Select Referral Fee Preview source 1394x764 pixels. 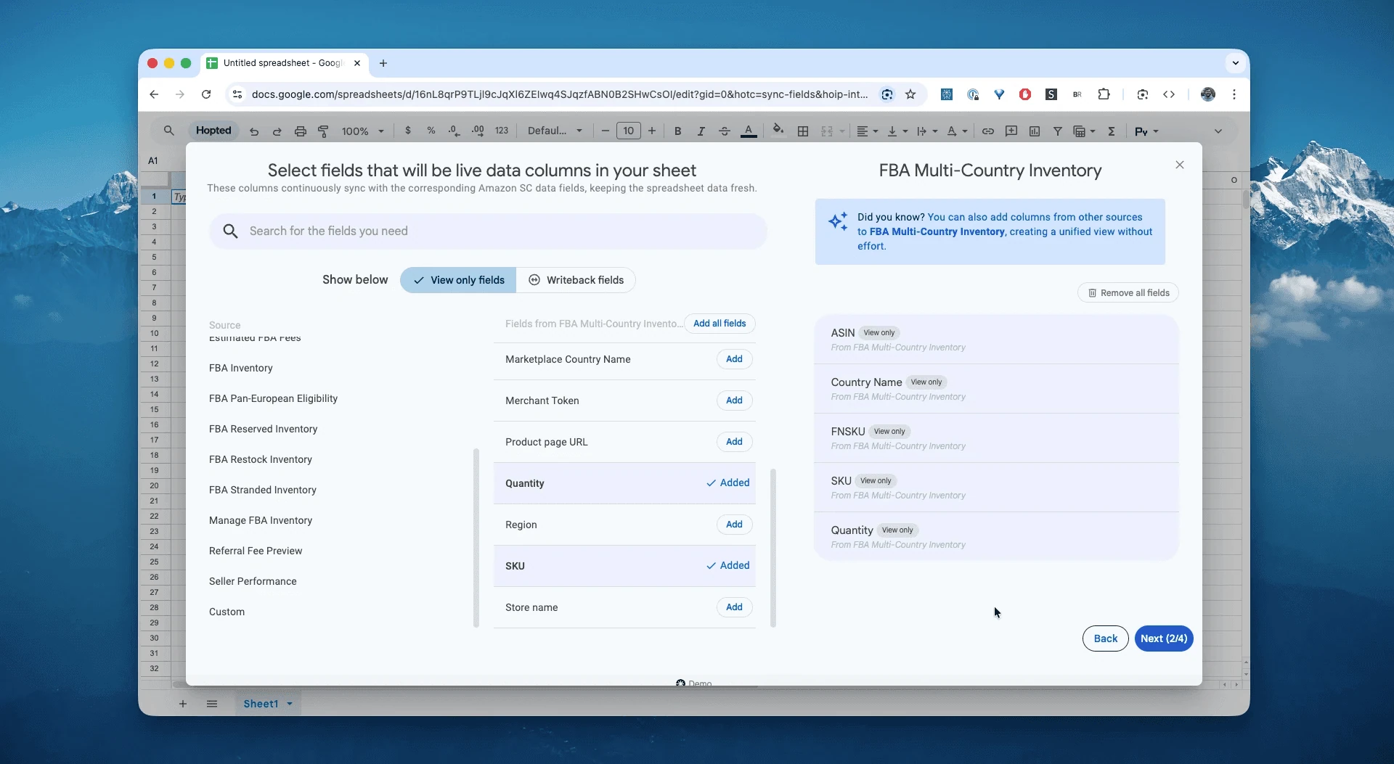click(256, 551)
